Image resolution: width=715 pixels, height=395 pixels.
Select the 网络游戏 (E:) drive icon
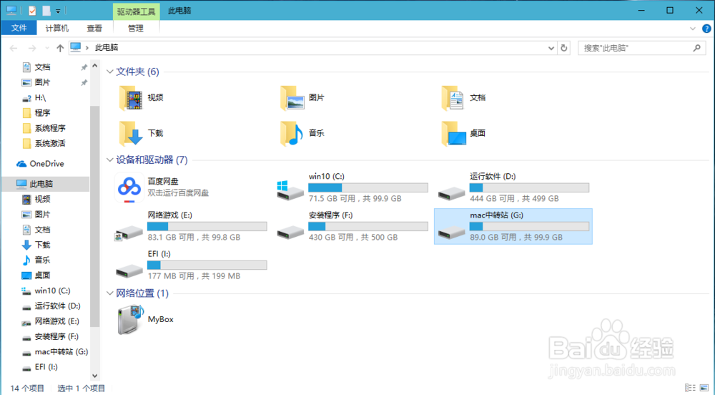click(129, 232)
